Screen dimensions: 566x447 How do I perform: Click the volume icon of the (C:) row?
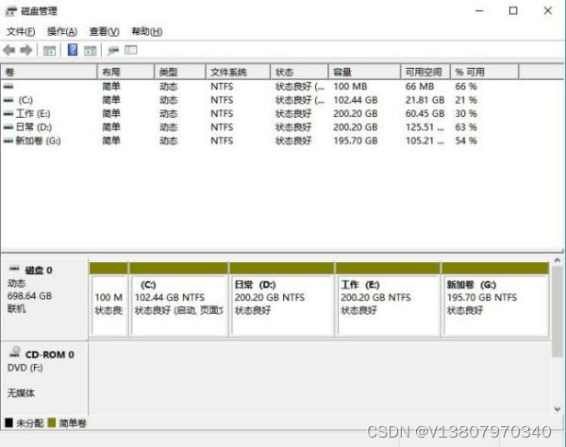tap(8, 100)
